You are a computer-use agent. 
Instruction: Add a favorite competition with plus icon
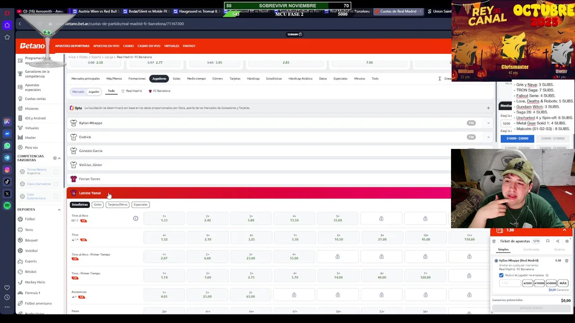[x=55, y=158]
